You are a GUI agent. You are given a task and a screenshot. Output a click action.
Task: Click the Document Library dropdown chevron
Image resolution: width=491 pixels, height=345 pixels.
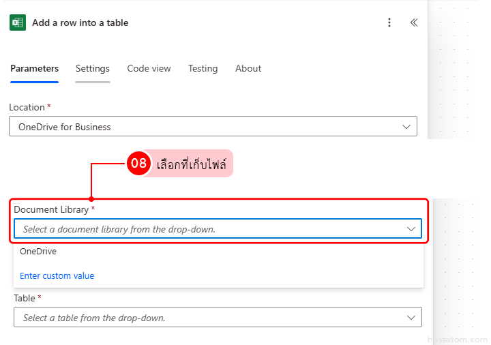411,229
